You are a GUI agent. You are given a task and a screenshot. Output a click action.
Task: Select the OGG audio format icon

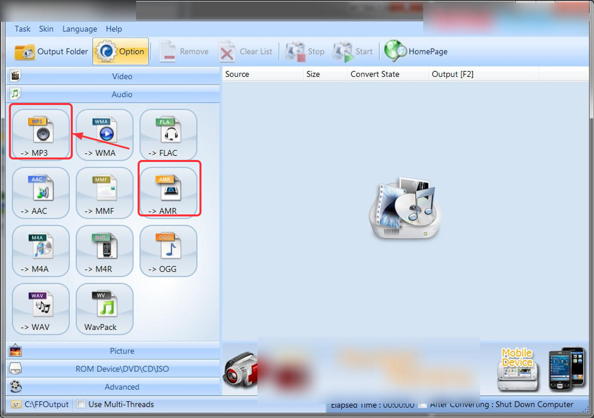pyautogui.click(x=168, y=251)
